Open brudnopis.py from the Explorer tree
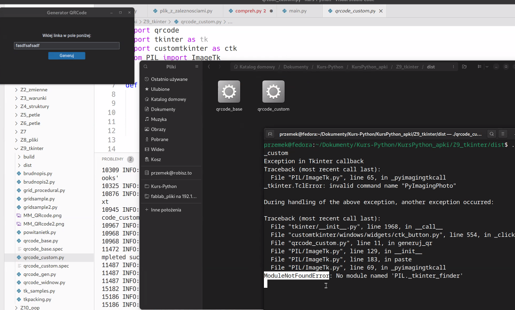 click(38, 174)
